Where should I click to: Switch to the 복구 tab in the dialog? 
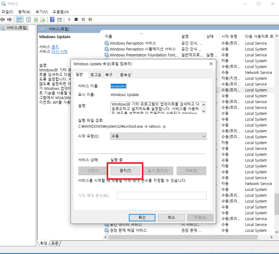point(109,75)
